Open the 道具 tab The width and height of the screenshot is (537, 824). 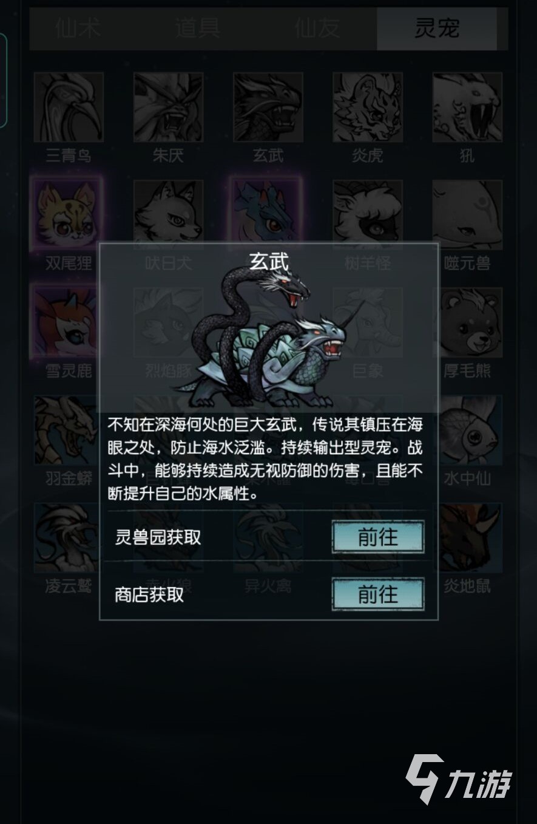197,29
